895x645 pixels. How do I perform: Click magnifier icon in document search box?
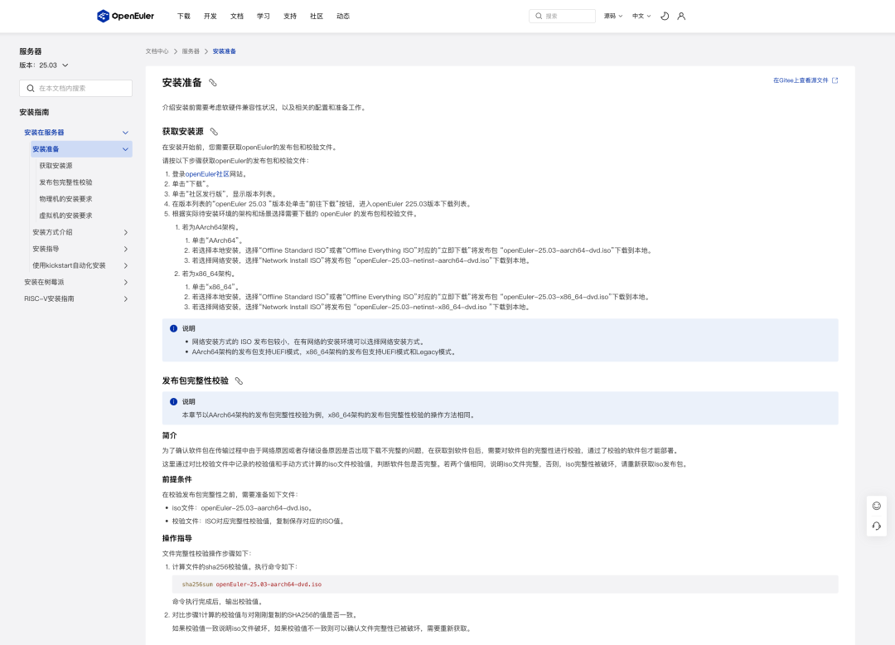[31, 89]
